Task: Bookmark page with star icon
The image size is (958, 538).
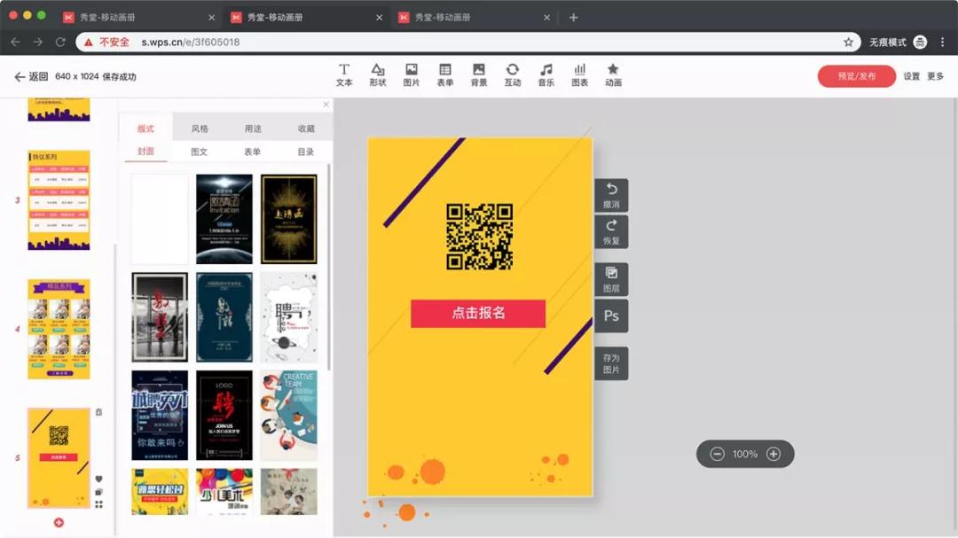Action: 848,43
